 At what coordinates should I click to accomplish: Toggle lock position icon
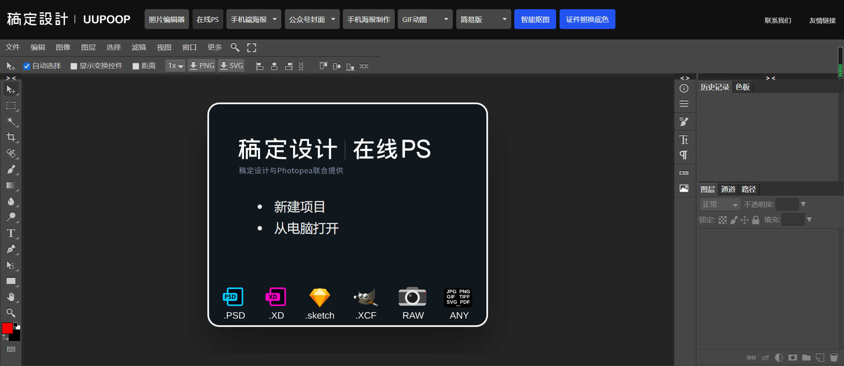point(745,220)
